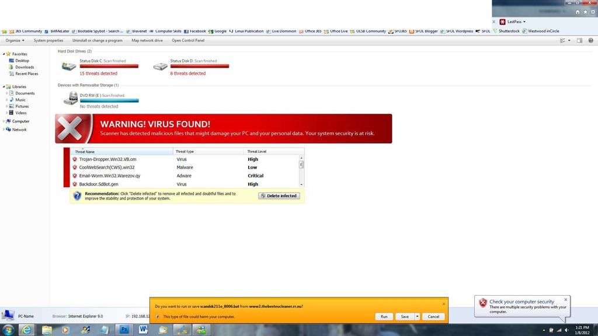Viewport: 598px width, 336px height.
Task: Click the recommendation shield question icon
Action: [x=77, y=196]
